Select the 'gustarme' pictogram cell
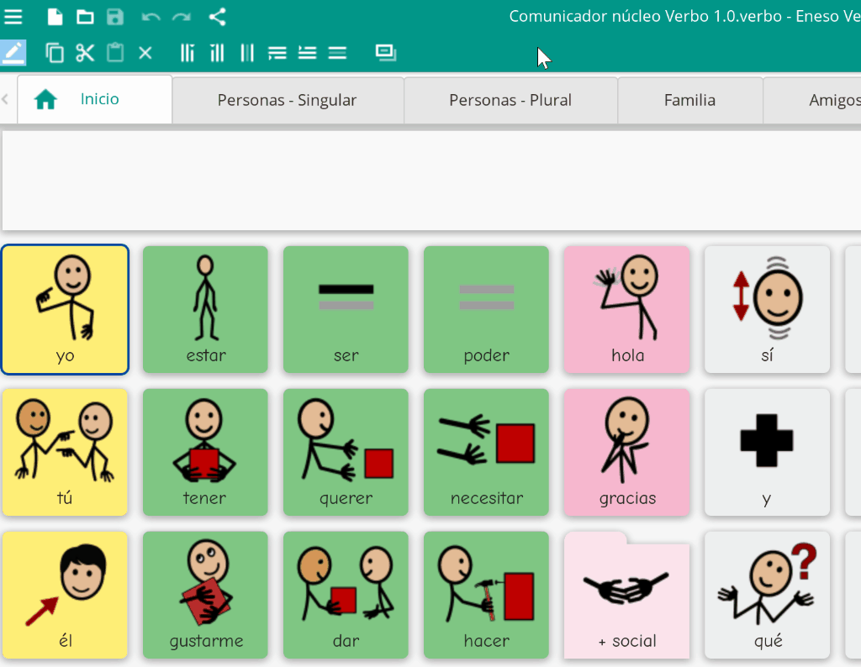Viewport: 861px width, 667px height. pos(205,595)
